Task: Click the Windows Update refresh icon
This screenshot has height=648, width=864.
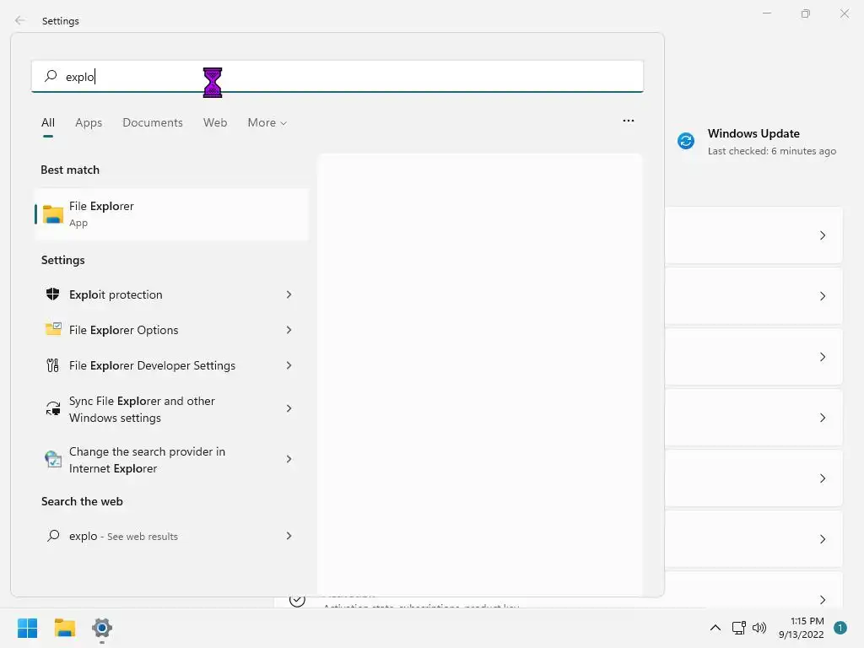Action: pyautogui.click(x=686, y=141)
